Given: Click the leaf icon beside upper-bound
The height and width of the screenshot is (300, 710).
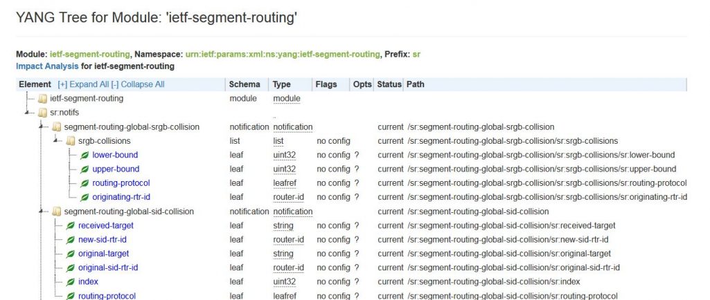Looking at the screenshot, I should (85, 169).
